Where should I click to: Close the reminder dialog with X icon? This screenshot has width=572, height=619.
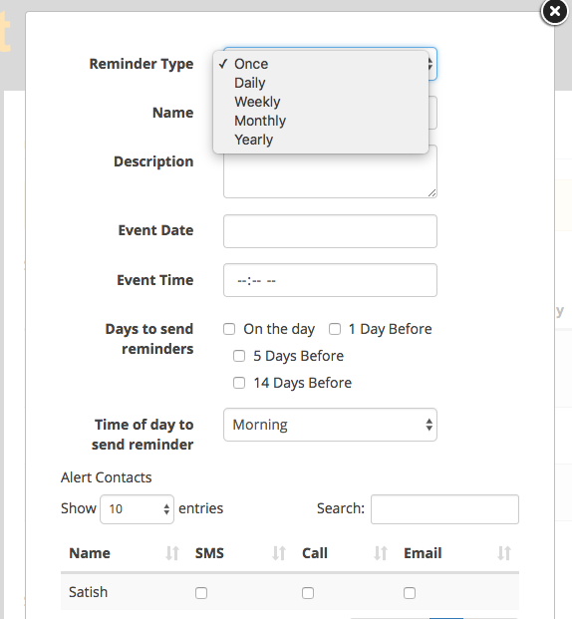click(x=555, y=11)
